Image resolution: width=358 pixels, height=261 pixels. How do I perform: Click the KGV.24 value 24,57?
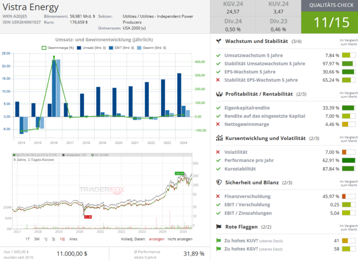233,12
